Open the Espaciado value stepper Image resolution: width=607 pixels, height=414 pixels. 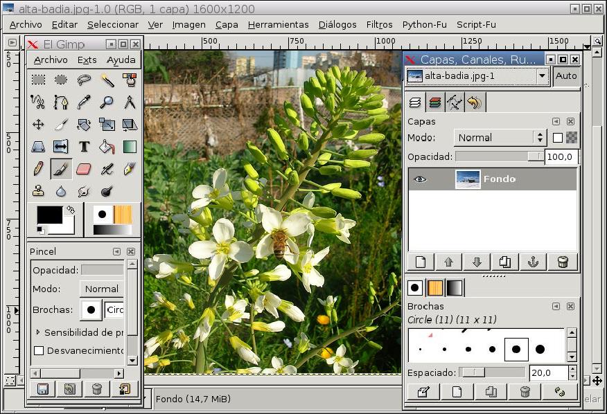click(572, 372)
